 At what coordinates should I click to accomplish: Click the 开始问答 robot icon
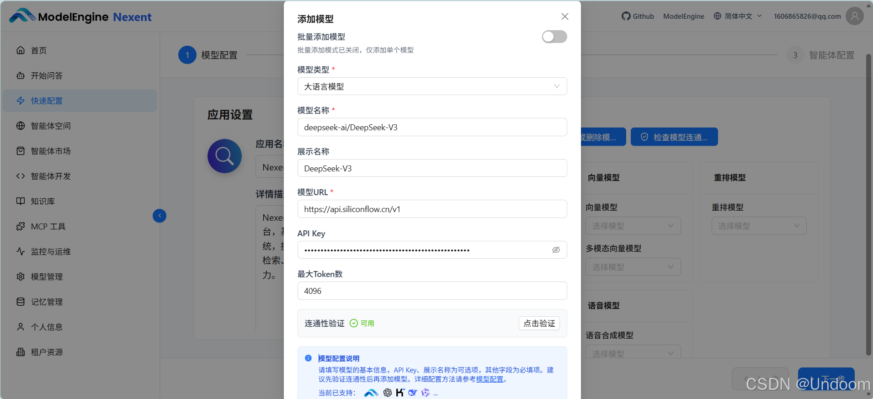tap(21, 75)
